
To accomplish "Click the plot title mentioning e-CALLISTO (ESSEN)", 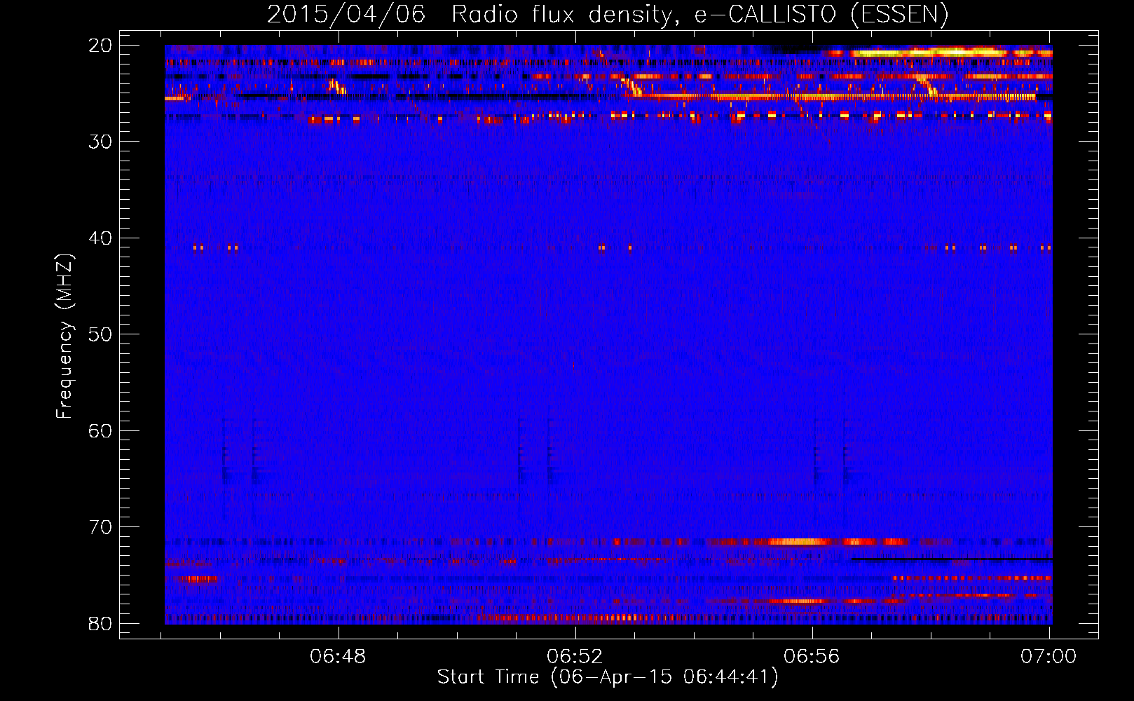I will (x=608, y=14).
